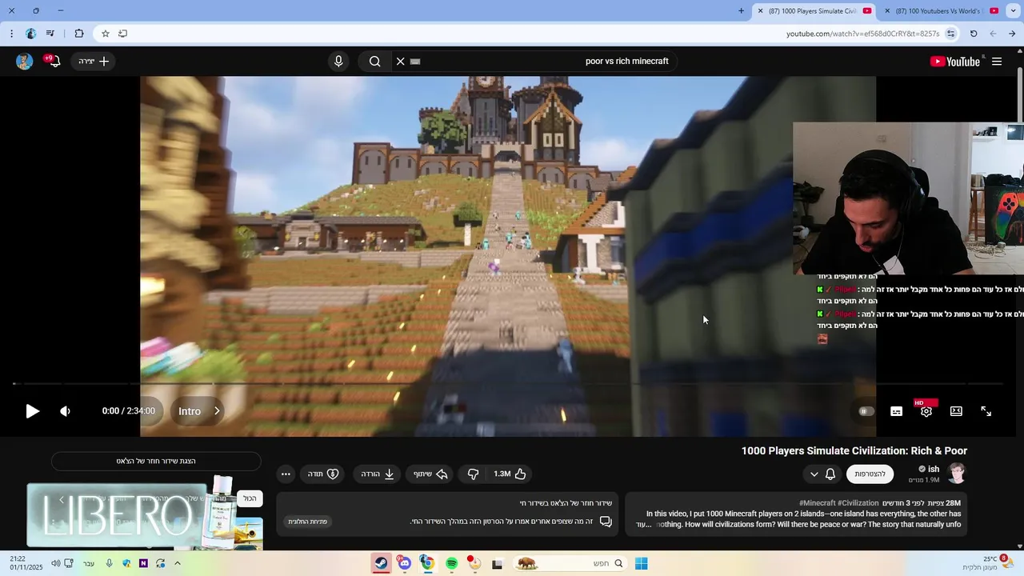Open a new browser tab
The height and width of the screenshot is (576, 1024).
point(741,11)
